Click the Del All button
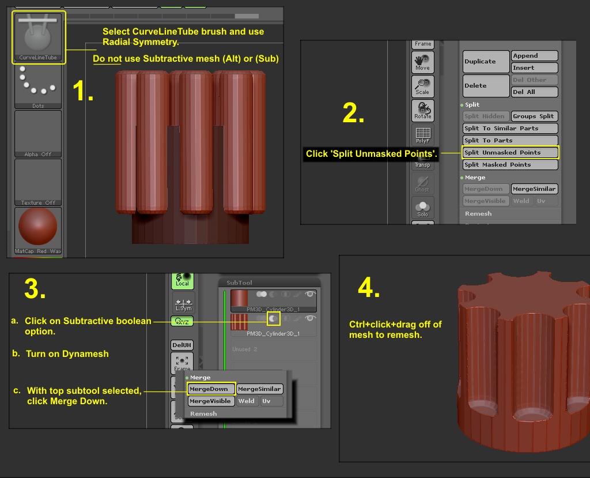This screenshot has height=478, width=590. (534, 92)
